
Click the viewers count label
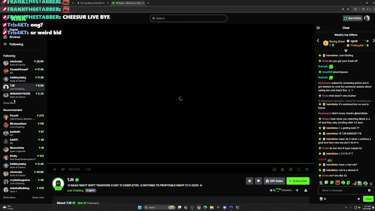(281, 190)
